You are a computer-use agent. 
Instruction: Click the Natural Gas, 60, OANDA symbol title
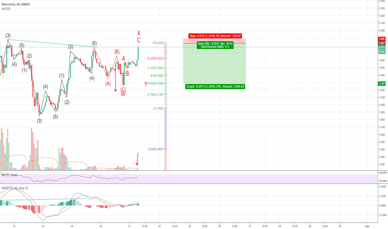click(15, 4)
